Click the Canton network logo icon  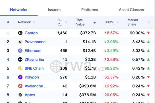click(20, 33)
